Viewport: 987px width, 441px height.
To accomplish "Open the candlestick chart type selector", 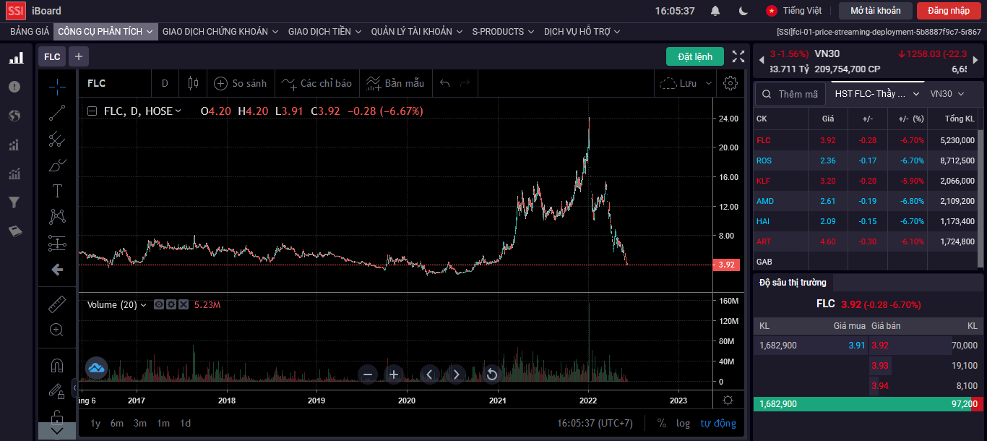I will click(x=193, y=83).
